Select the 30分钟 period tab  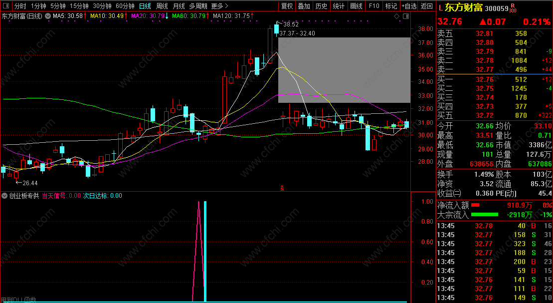[x=102, y=6]
